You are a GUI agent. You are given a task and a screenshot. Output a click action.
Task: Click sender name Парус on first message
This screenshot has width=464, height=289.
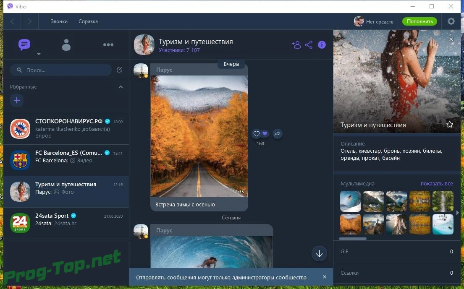click(x=164, y=70)
